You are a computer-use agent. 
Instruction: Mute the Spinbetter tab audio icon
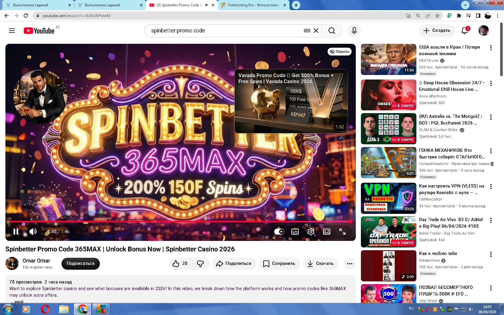click(x=206, y=5)
